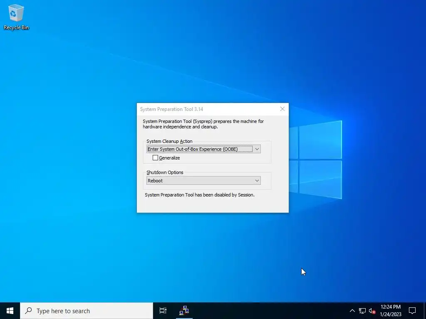Open the Shutdown Options dropdown showing Reboot

coord(203,181)
